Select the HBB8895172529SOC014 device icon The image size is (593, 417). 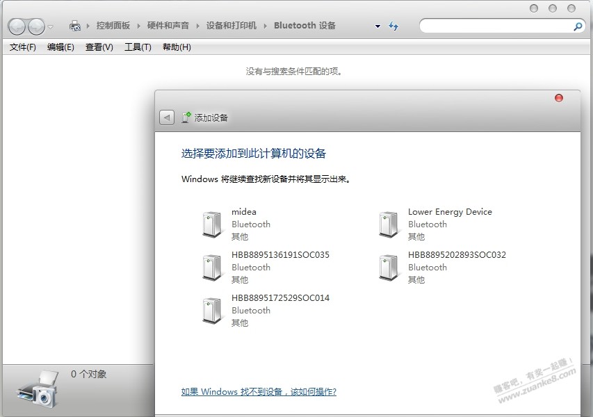click(212, 311)
